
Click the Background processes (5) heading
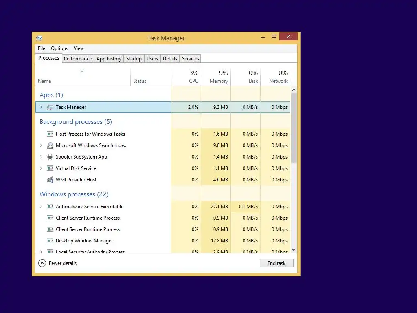[75, 121]
